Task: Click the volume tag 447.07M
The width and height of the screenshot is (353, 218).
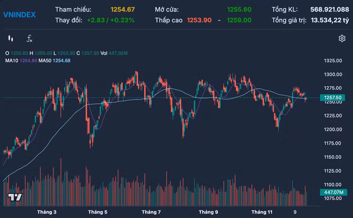Action: (x=332, y=192)
